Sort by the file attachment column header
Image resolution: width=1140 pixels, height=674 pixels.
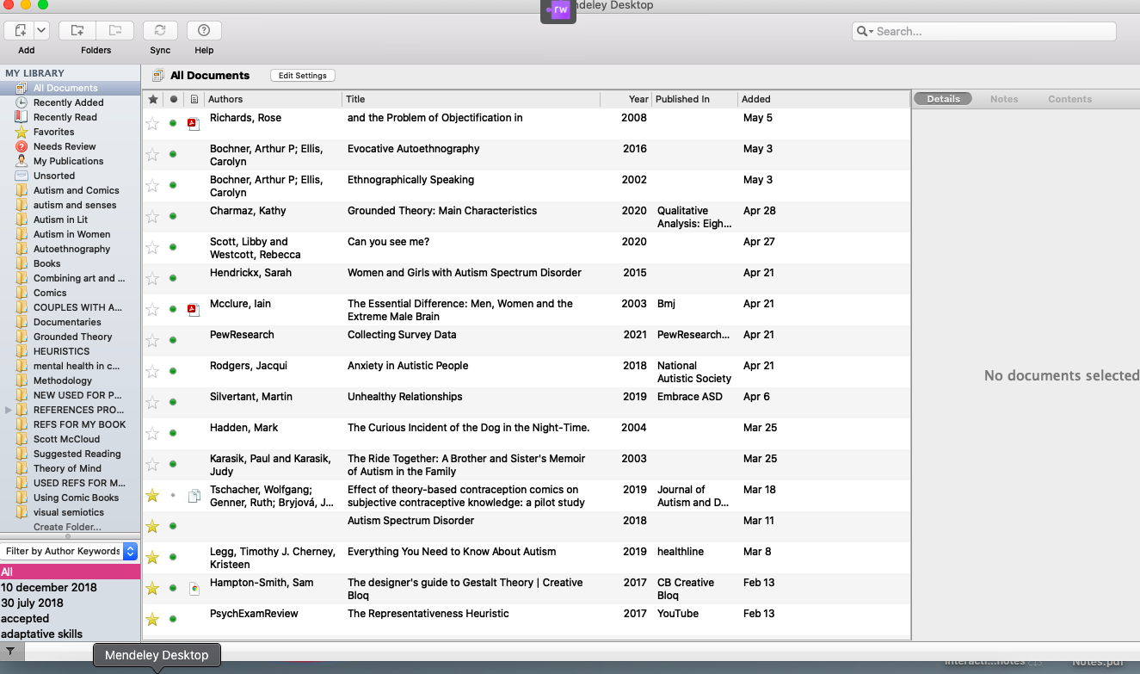194,99
